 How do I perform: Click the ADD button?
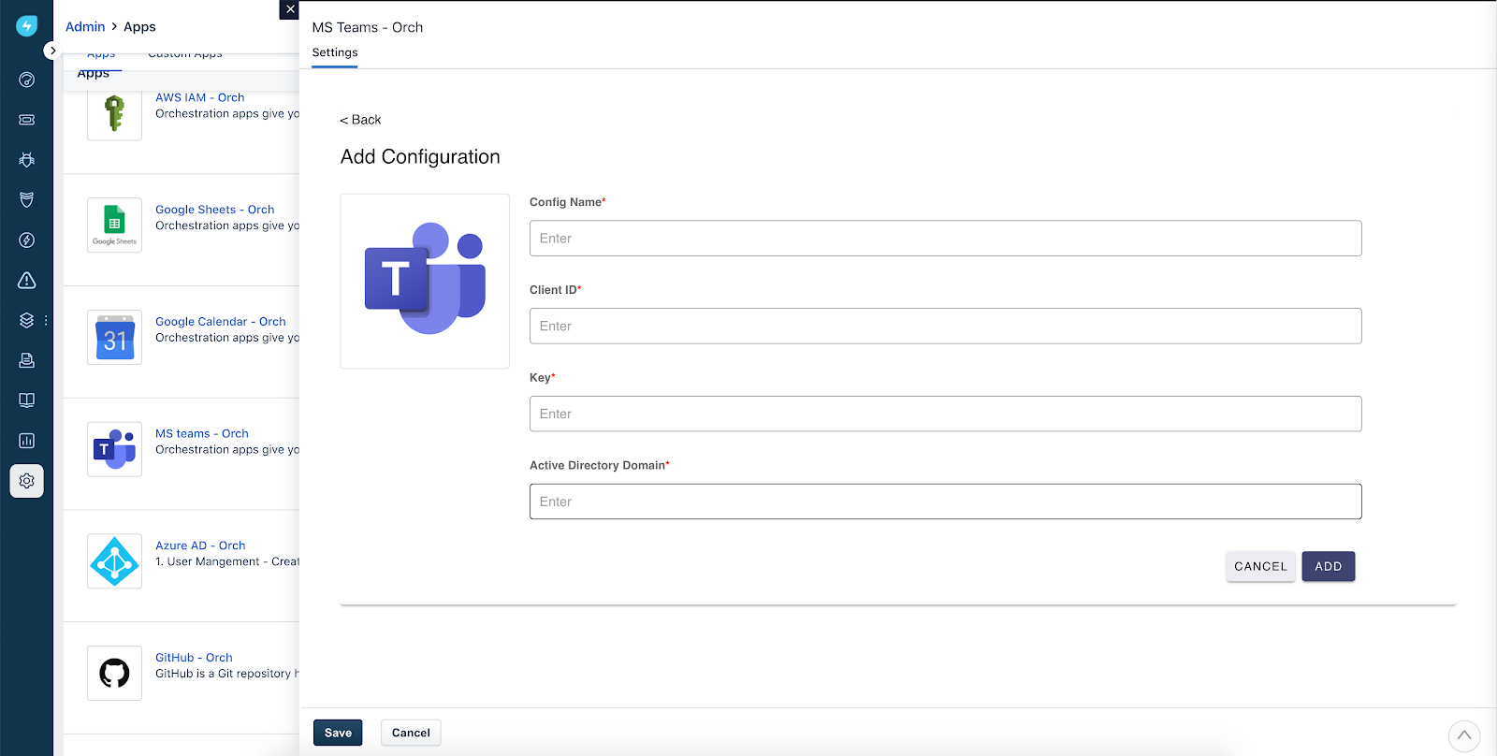pyautogui.click(x=1328, y=566)
